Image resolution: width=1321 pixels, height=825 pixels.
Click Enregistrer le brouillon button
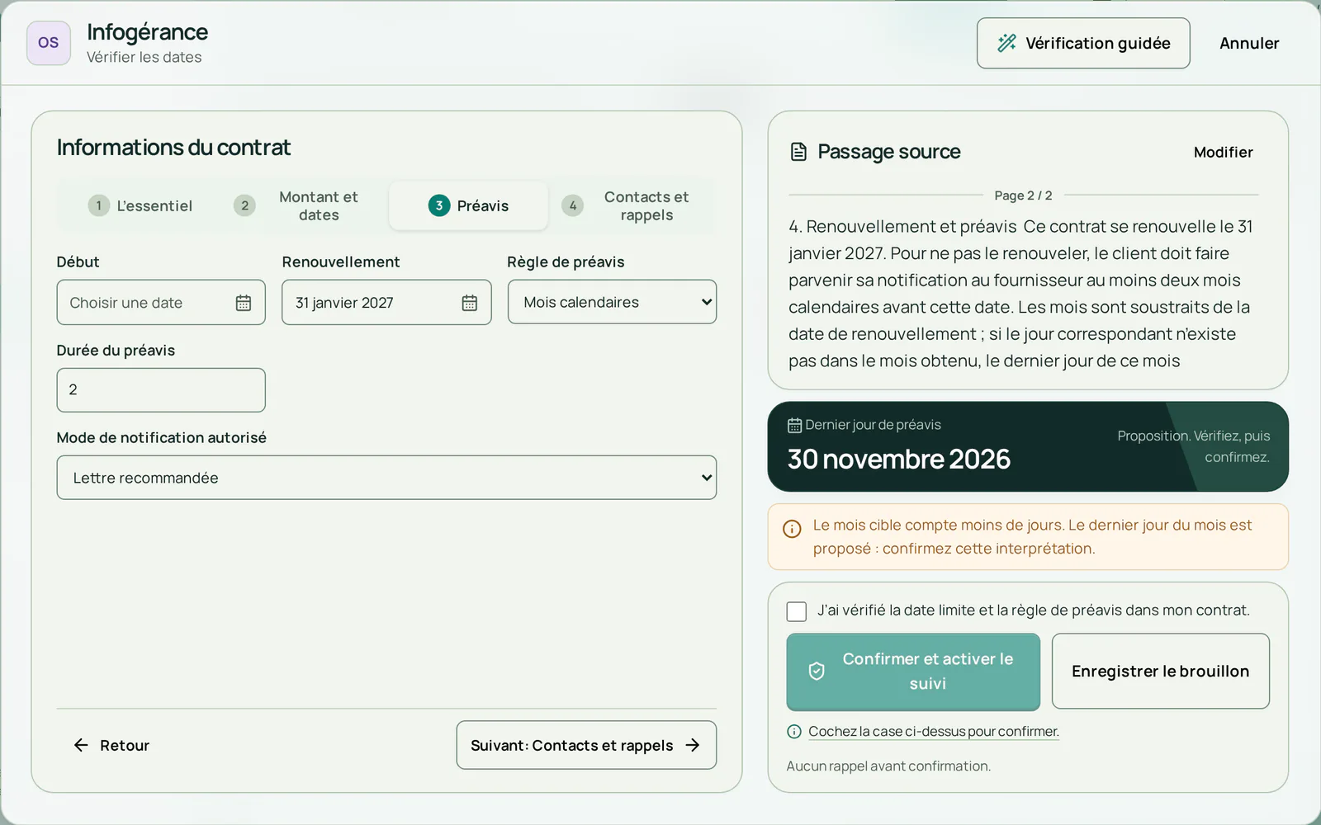tap(1160, 672)
